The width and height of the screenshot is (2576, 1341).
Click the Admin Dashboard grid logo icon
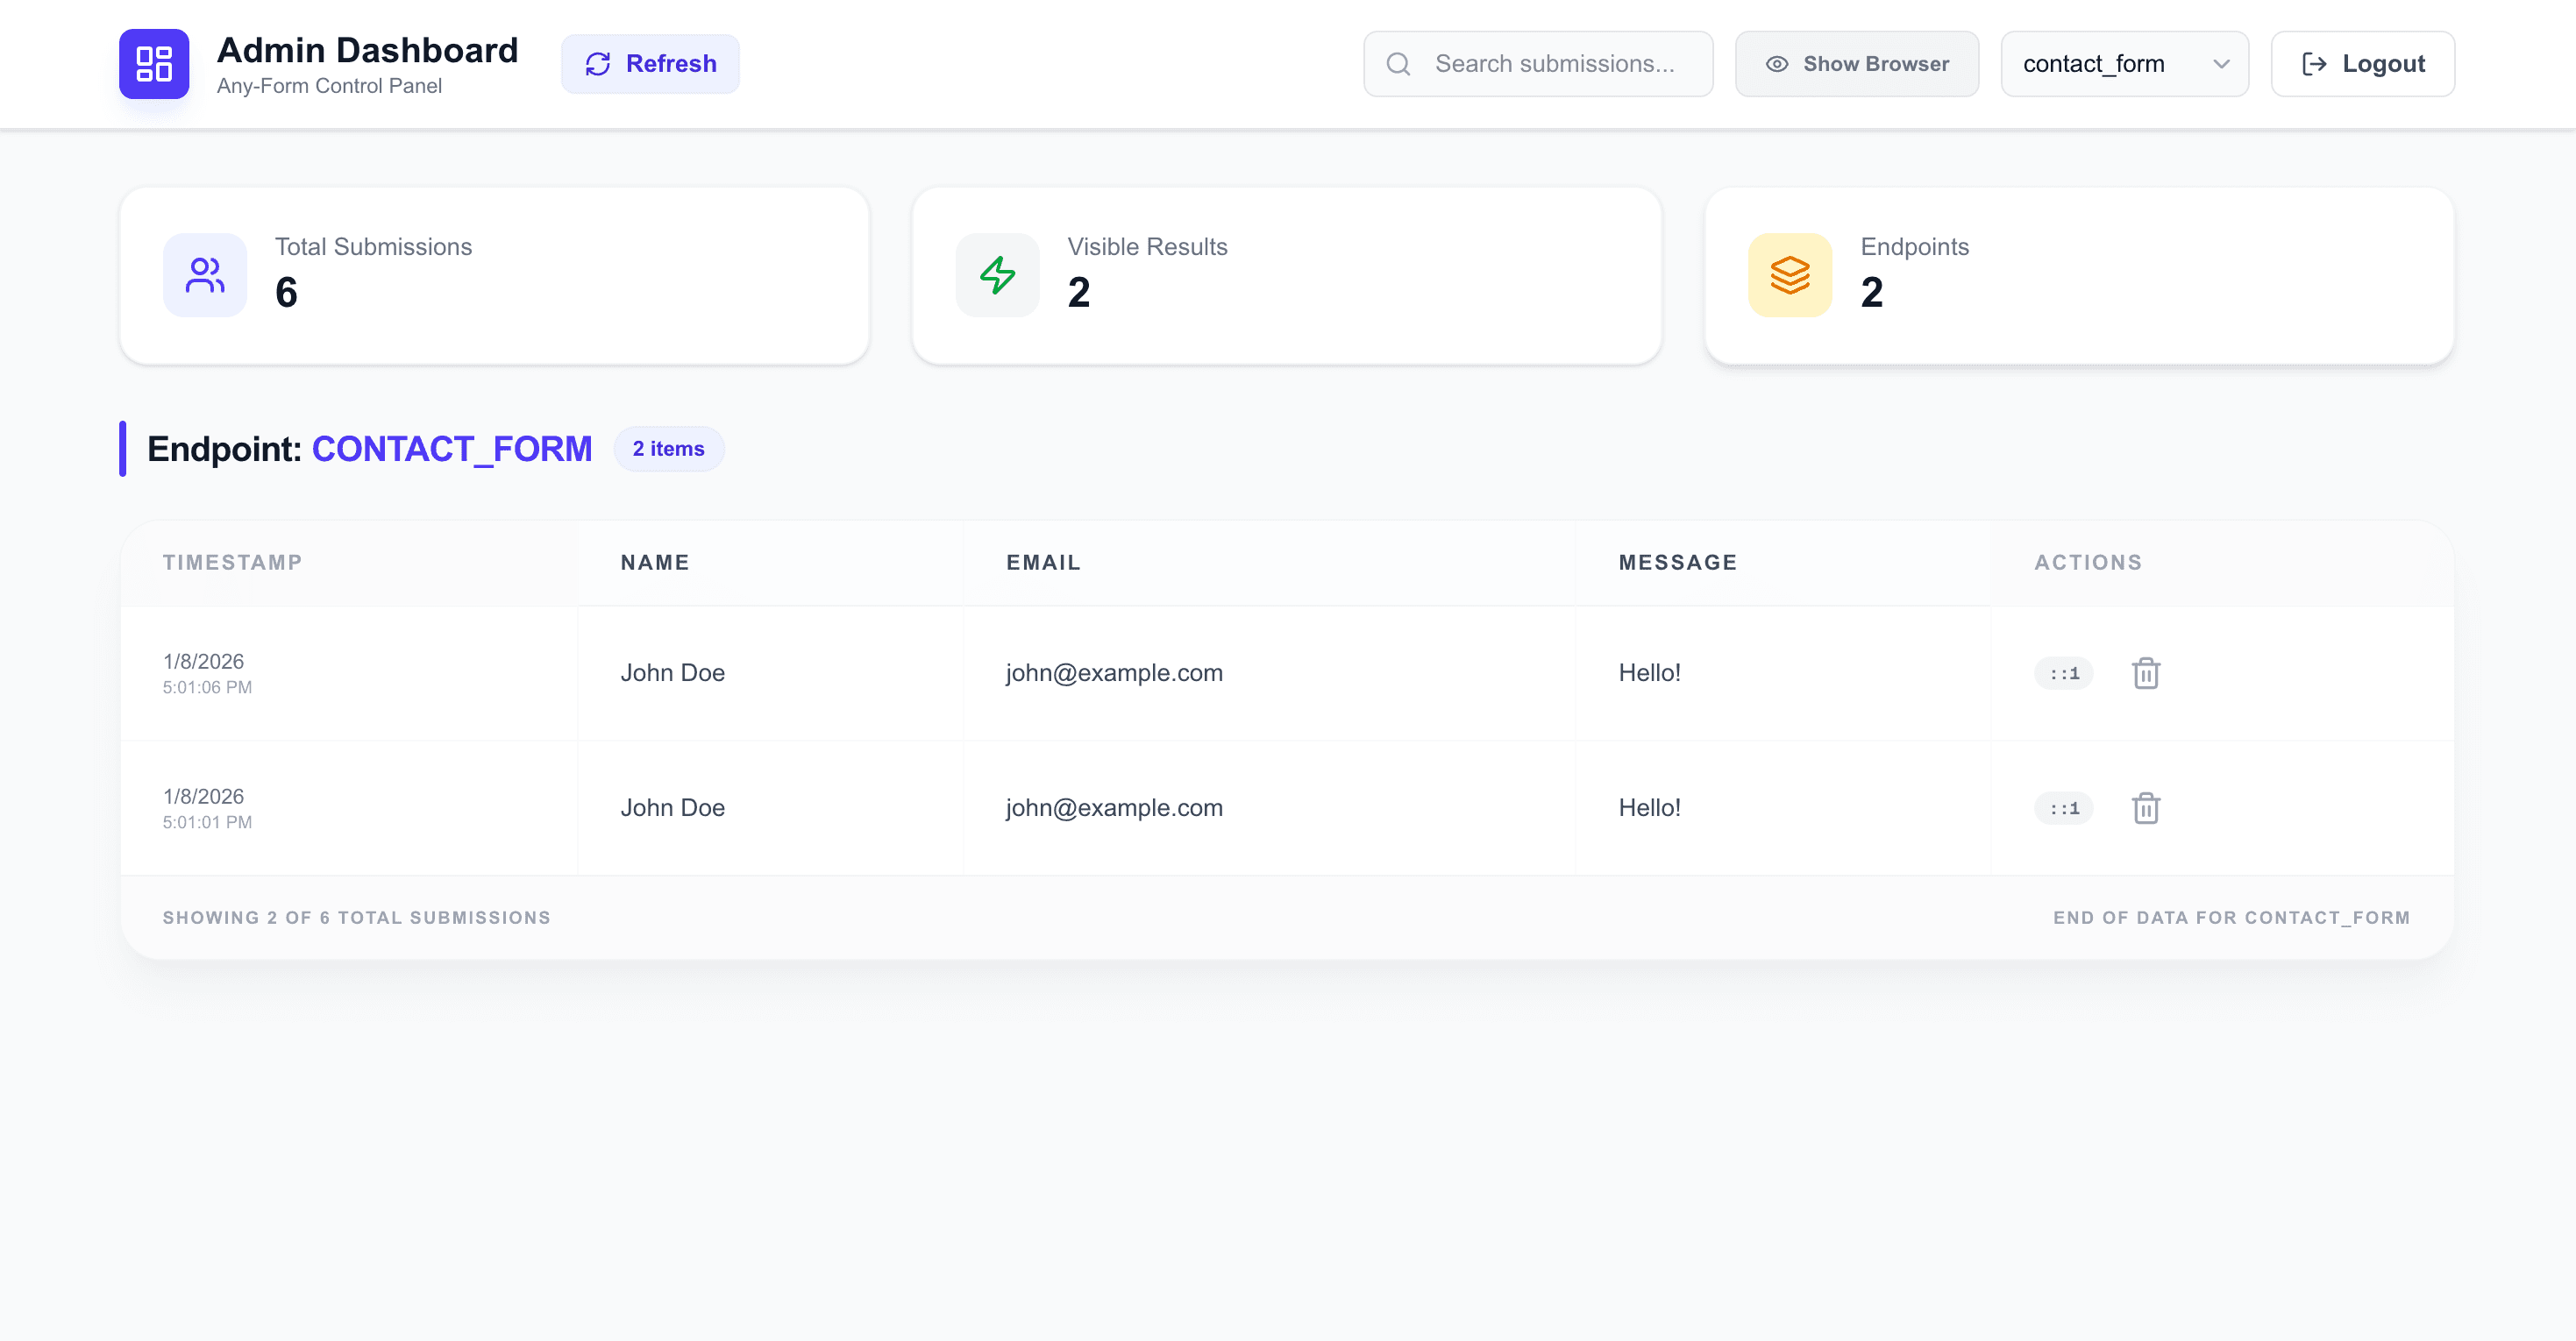[x=154, y=64]
